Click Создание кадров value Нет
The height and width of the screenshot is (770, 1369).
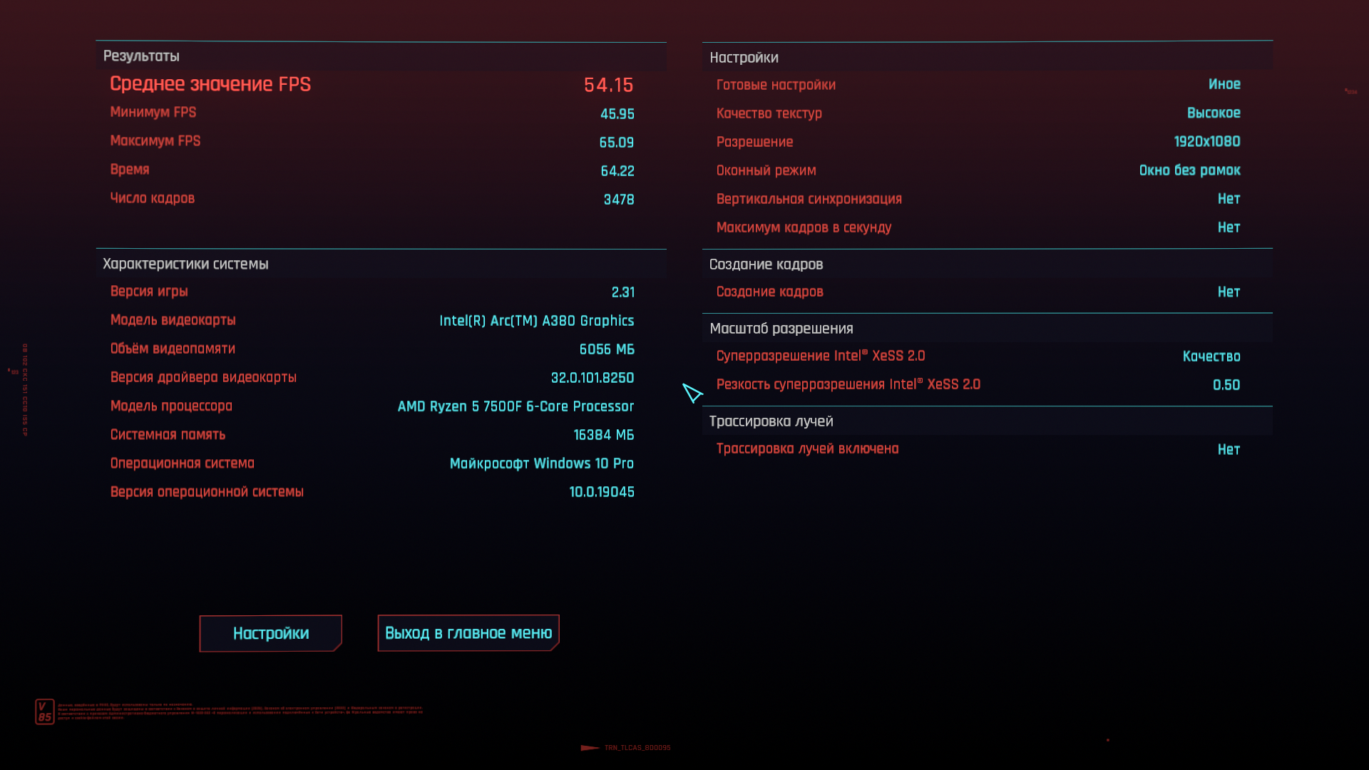tap(1228, 292)
